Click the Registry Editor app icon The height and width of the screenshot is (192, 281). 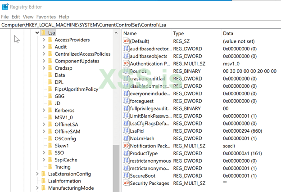5,7
